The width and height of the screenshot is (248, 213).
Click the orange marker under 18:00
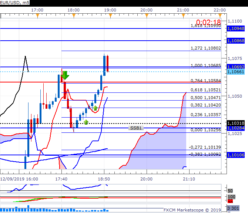pyautogui.click(x=74, y=16)
